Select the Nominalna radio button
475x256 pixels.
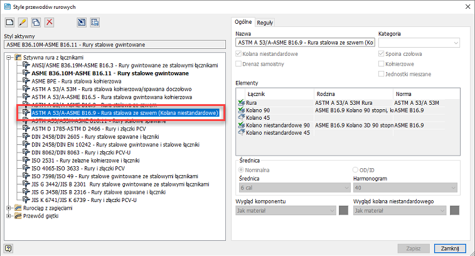coord(242,170)
